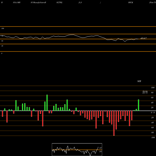Click the "MR" label above the bar chart

tap(139, 81)
